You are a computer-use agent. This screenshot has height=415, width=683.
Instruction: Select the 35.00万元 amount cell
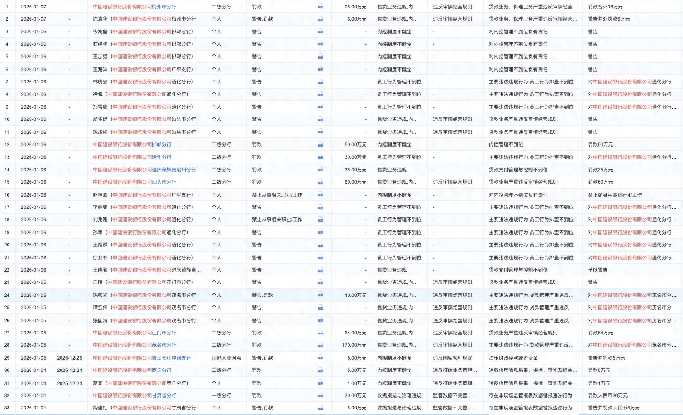coord(356,170)
